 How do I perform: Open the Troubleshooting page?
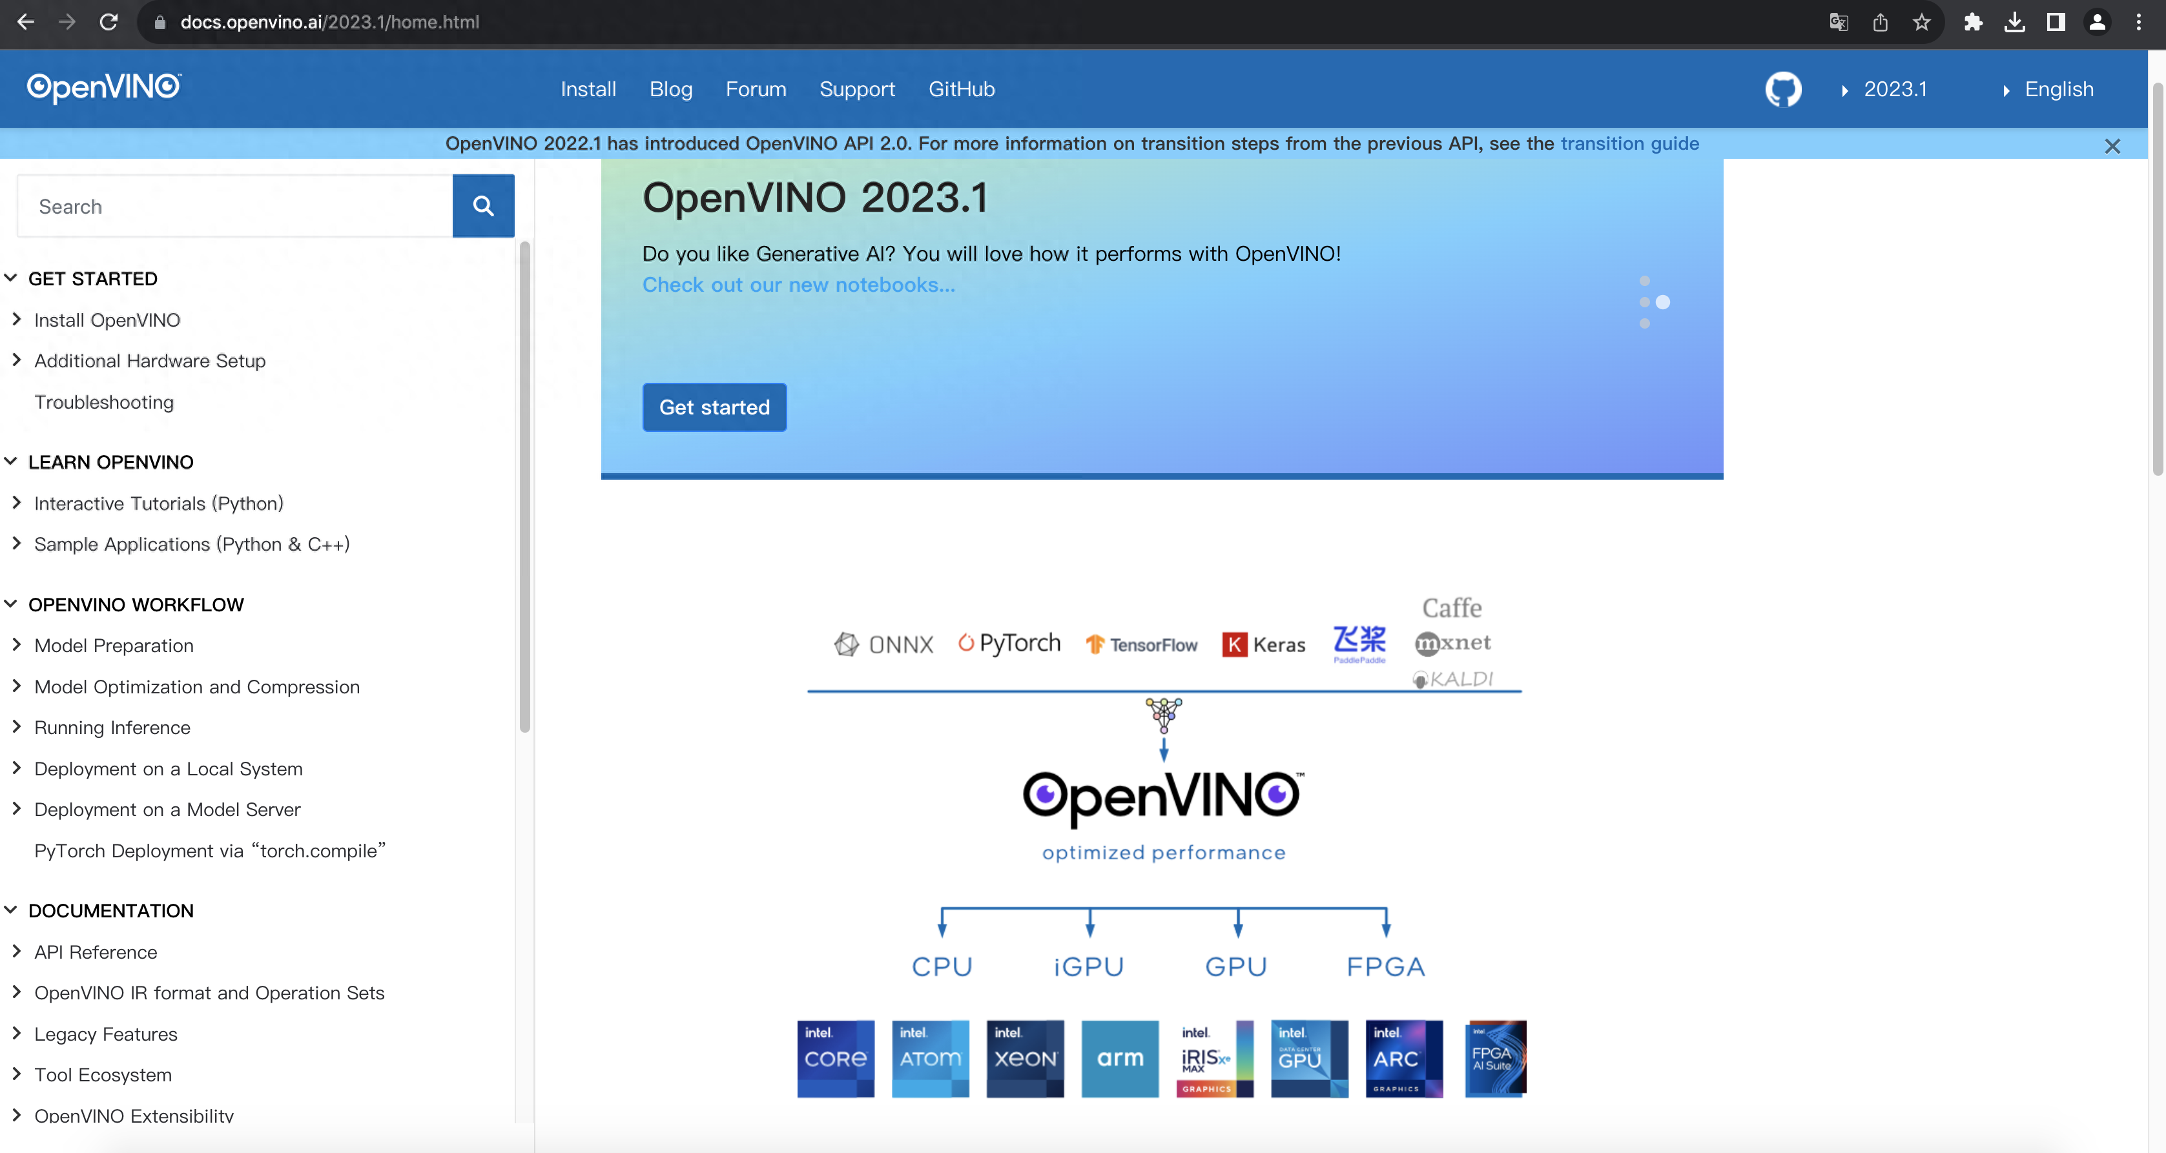103,403
